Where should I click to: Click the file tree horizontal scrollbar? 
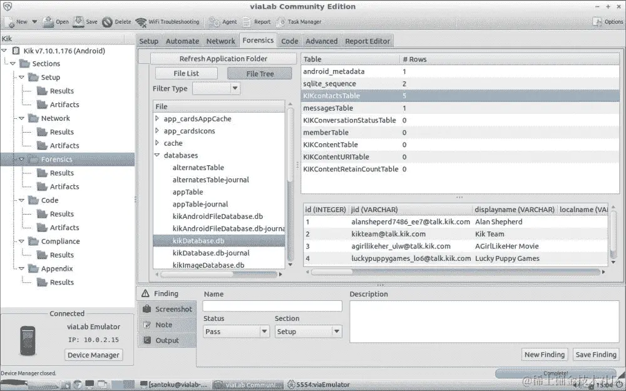(x=218, y=274)
